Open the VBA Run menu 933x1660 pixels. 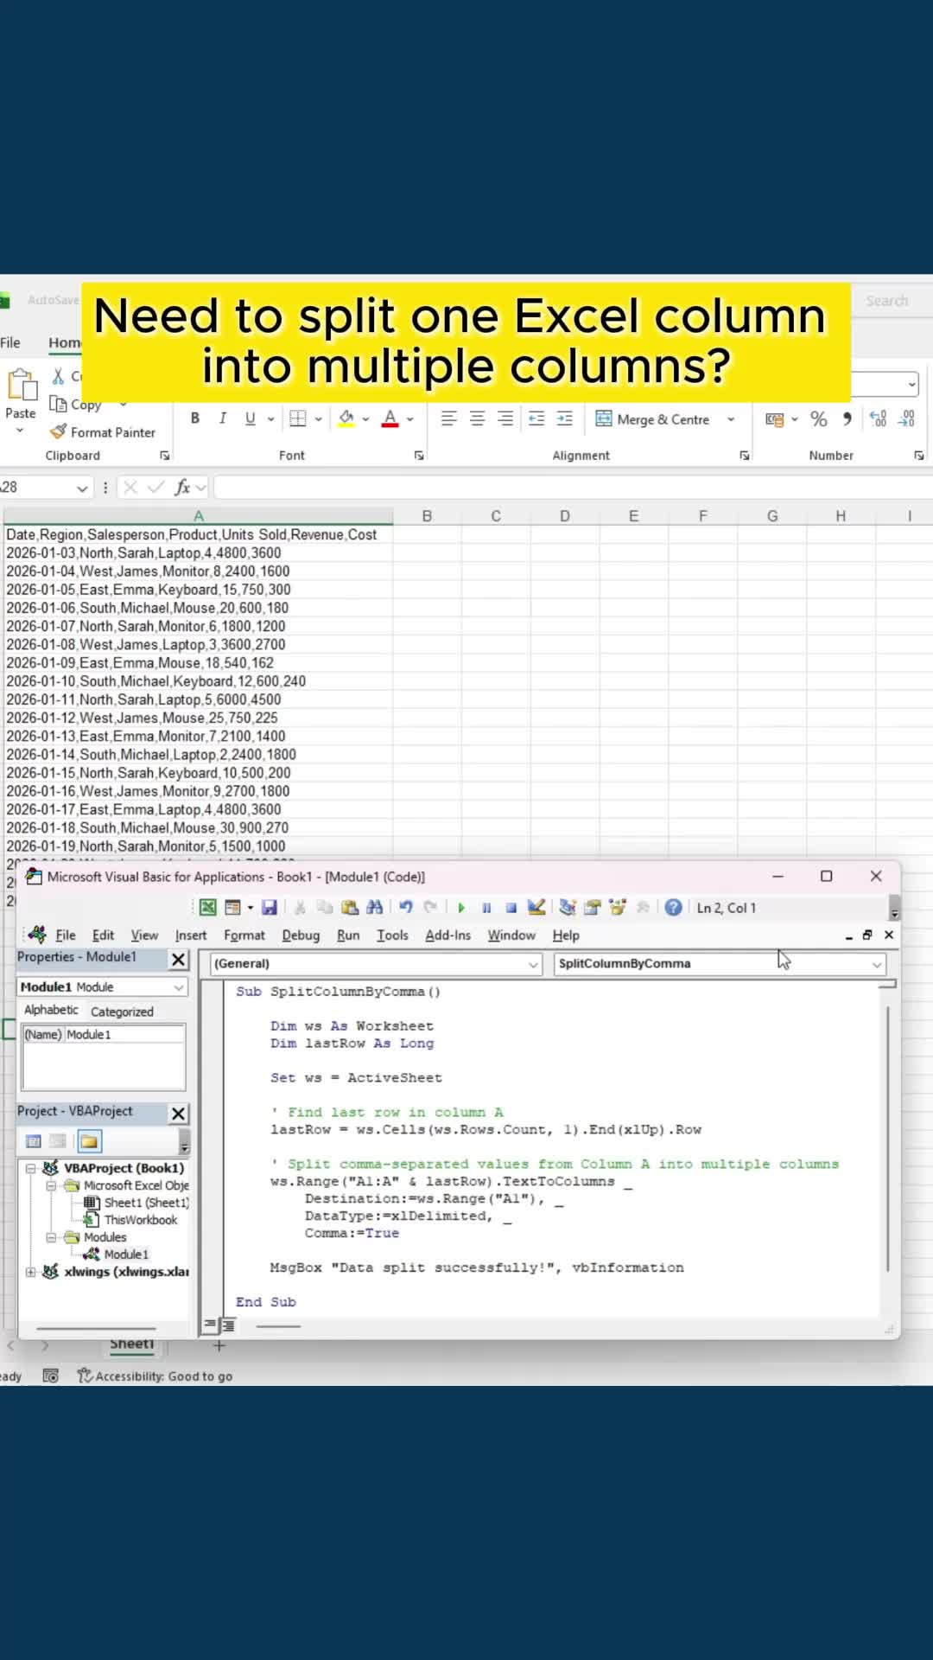[348, 935]
